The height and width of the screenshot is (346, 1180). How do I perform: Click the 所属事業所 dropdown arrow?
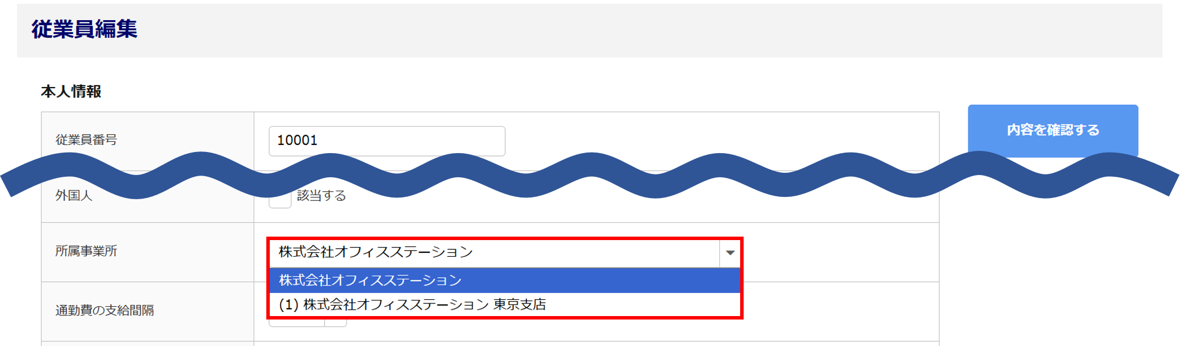tap(730, 253)
